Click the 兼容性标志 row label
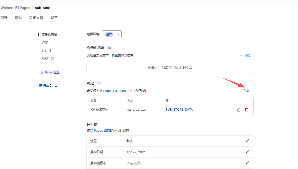Screen dimensions: 298x169 (98, 163)
